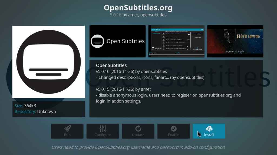Click the 'disable anonymous login' changelog line

[x=168, y=98]
